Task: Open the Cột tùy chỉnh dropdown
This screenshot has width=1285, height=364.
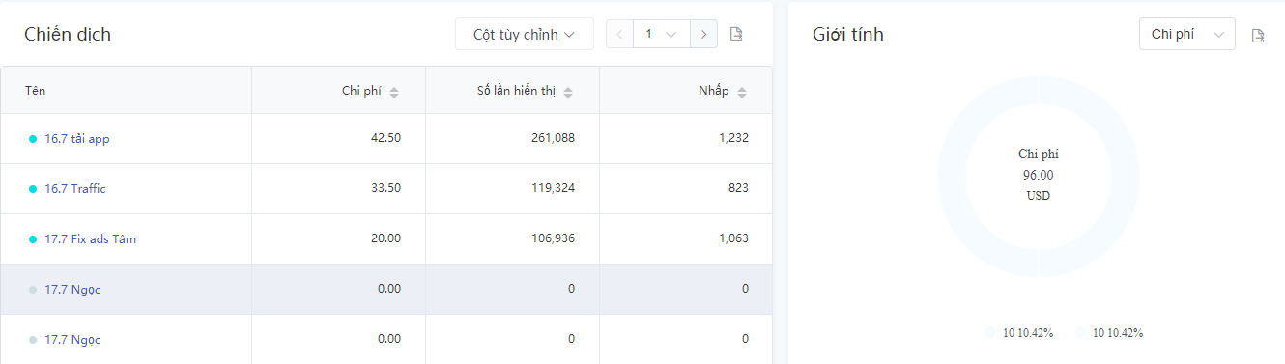Action: 525,34
